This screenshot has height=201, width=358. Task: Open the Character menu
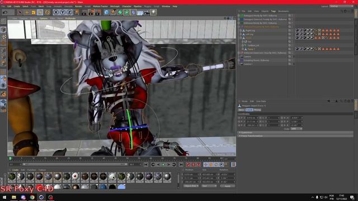click(x=126, y=6)
